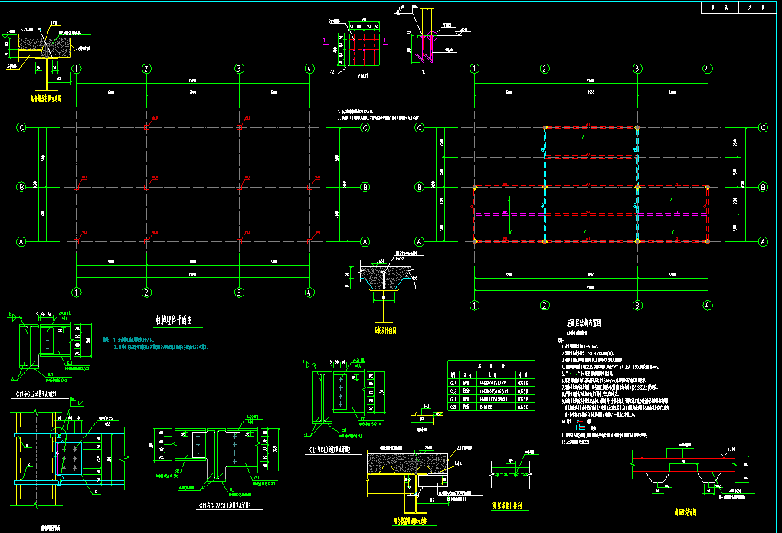The image size is (782, 533).
Task: Click red column marker at left plan 1-A
Action: tap(76, 241)
